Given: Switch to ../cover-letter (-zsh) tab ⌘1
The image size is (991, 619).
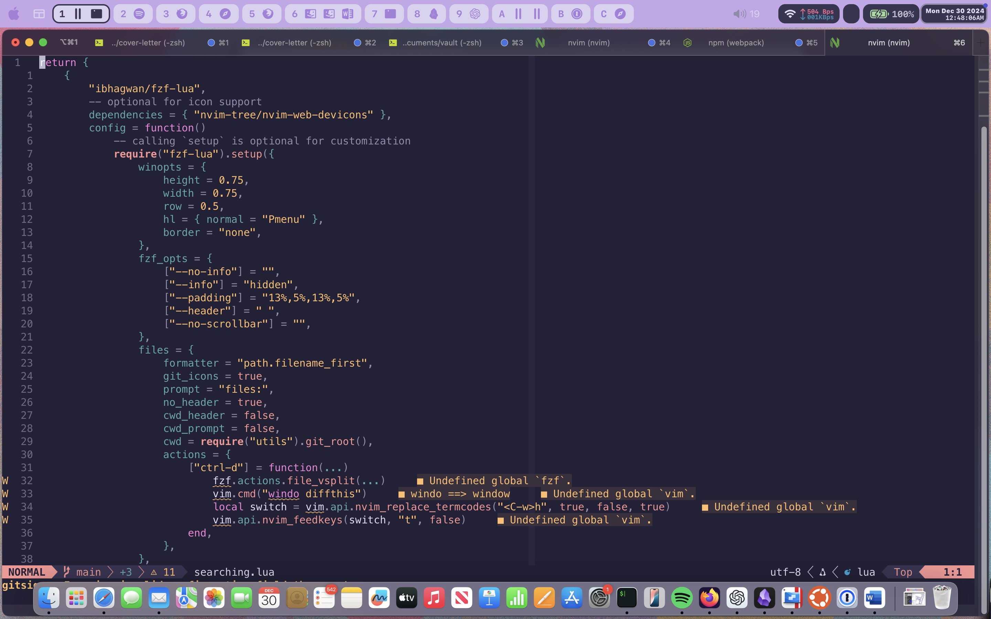Looking at the screenshot, I should coord(162,43).
